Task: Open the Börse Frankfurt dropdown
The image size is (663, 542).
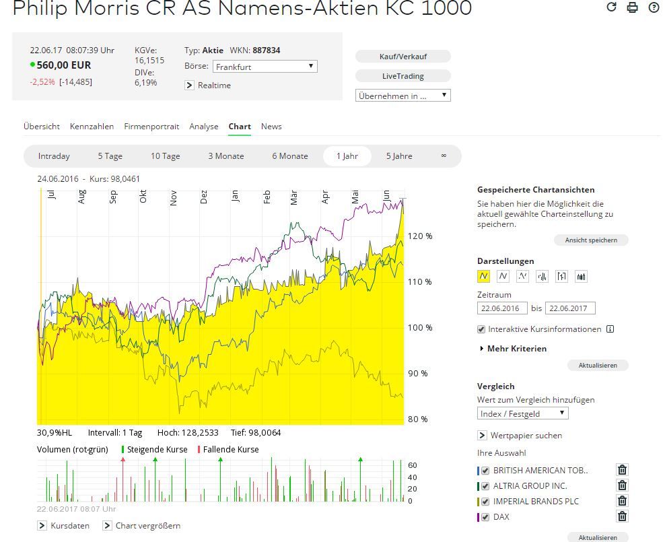Action: pyautogui.click(x=265, y=67)
